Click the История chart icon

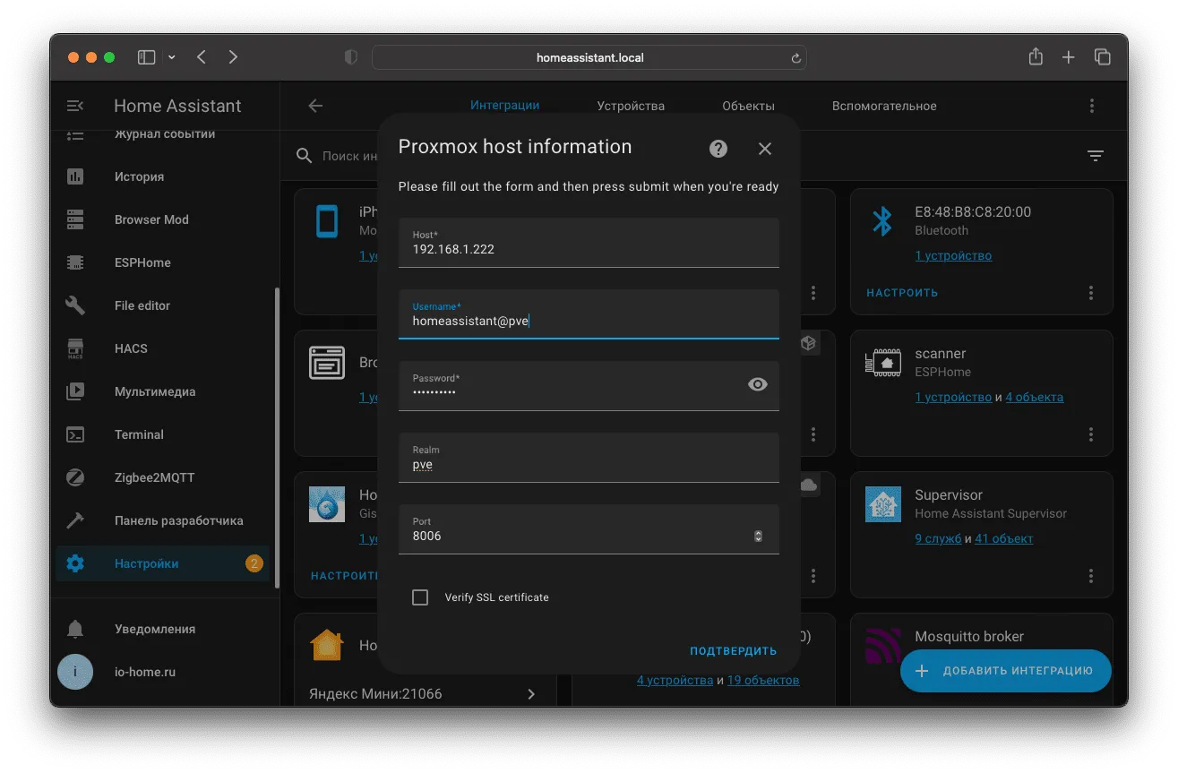pyautogui.click(x=75, y=176)
